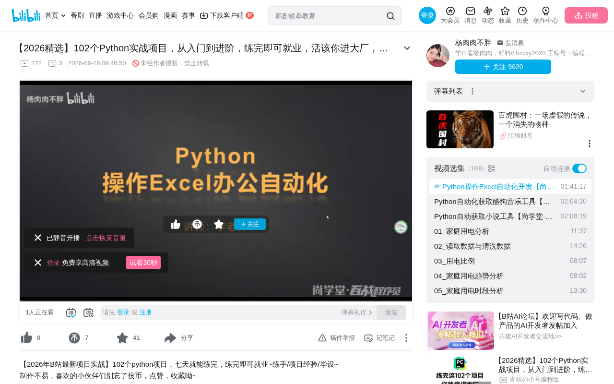Click 稿件举报 report icon
Viewport: 614px width, 384px height.
click(x=322, y=338)
